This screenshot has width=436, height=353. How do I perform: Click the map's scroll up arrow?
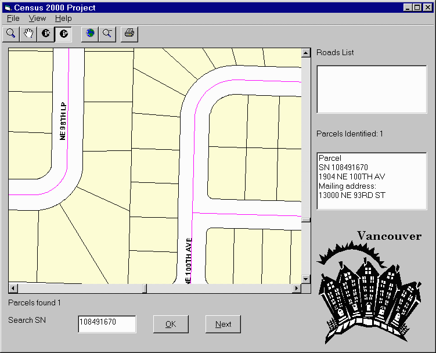(305, 53)
